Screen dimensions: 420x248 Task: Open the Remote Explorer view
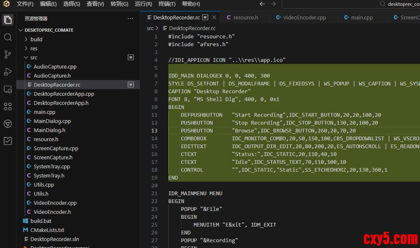8,89
